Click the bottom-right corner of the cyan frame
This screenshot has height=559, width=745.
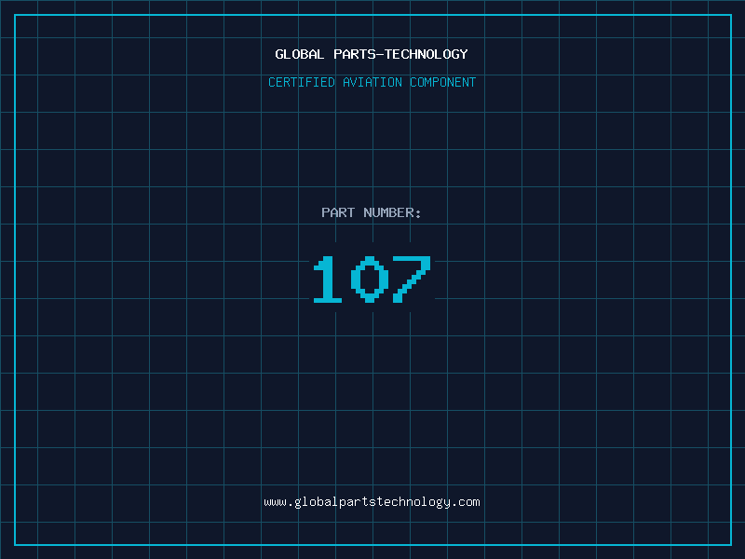pos(730,544)
